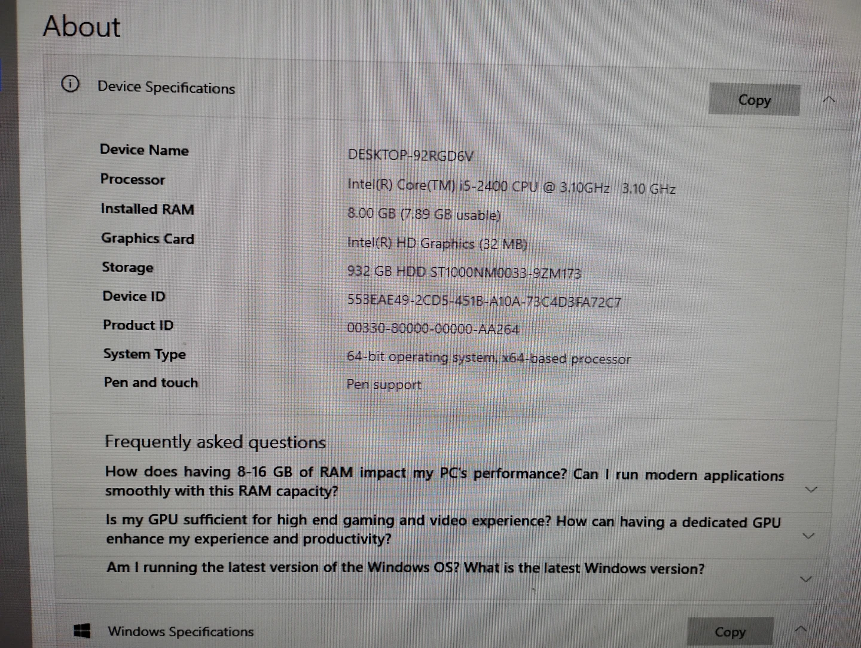Click the Pen and touch label
This screenshot has height=648, width=861.
click(151, 383)
